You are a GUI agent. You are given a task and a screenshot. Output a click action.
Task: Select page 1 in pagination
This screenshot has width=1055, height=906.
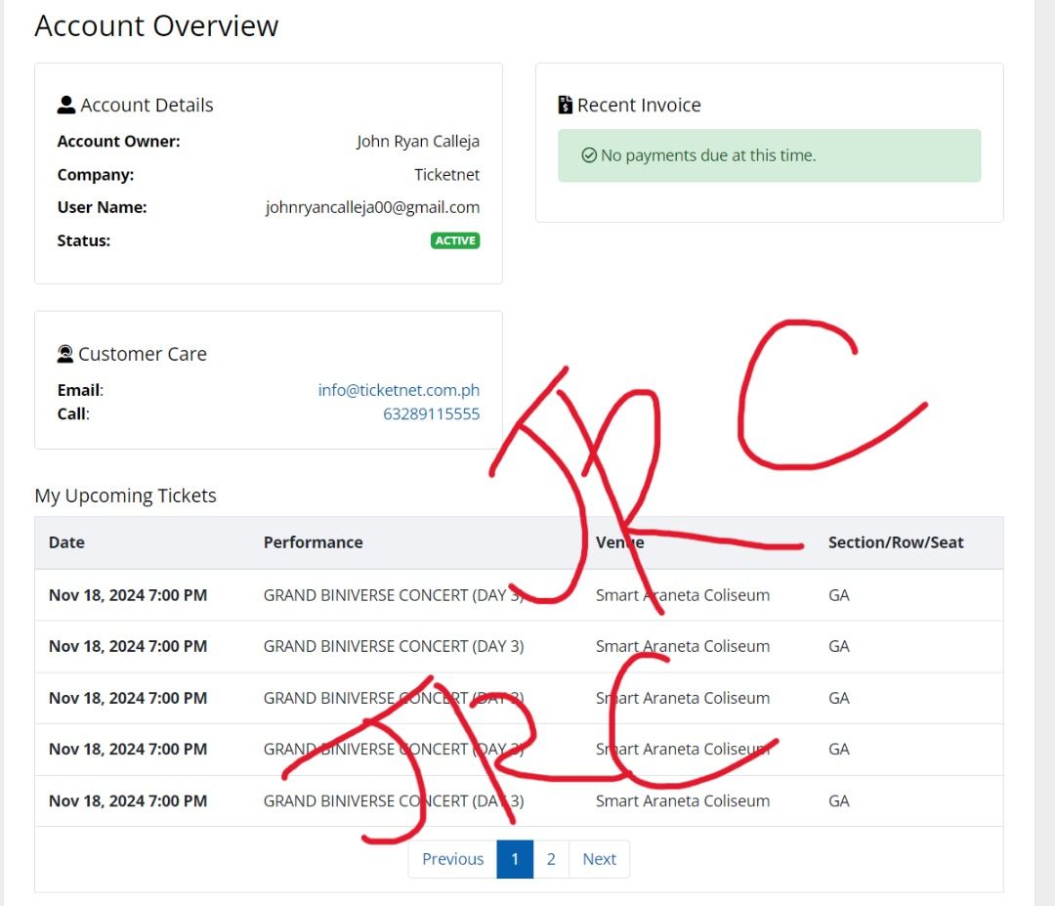pos(515,859)
